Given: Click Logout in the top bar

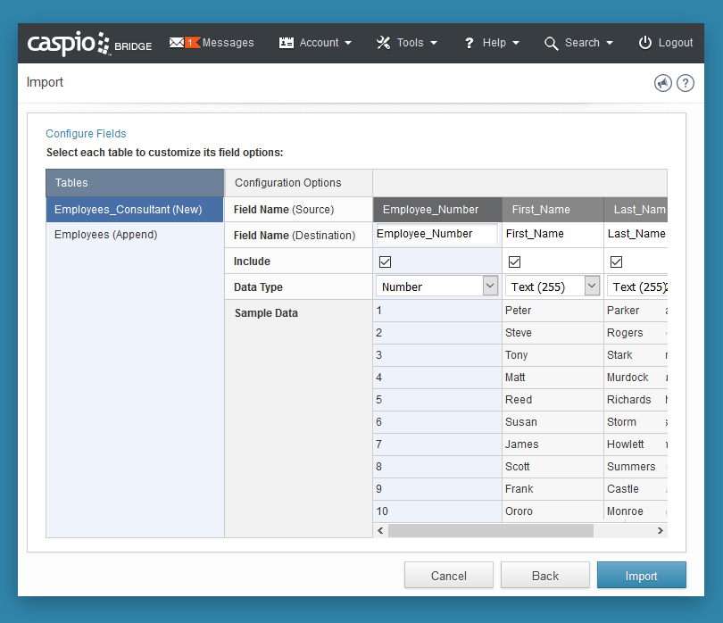Looking at the screenshot, I should (x=666, y=43).
